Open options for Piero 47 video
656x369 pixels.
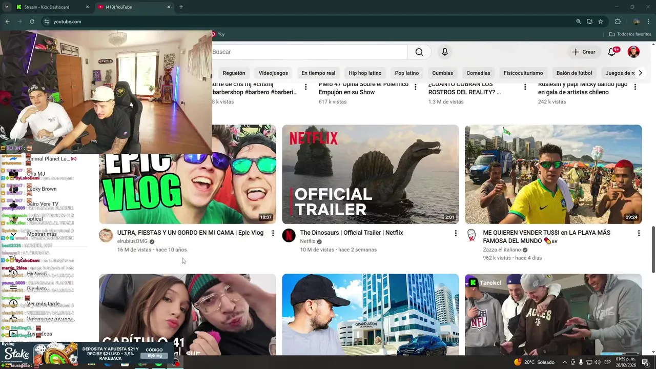click(416, 87)
